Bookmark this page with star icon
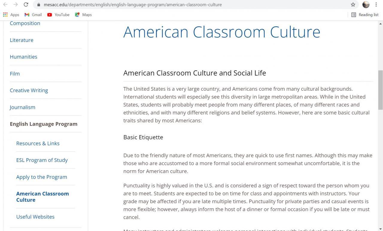The height and width of the screenshot is (231, 383). pos(353,4)
